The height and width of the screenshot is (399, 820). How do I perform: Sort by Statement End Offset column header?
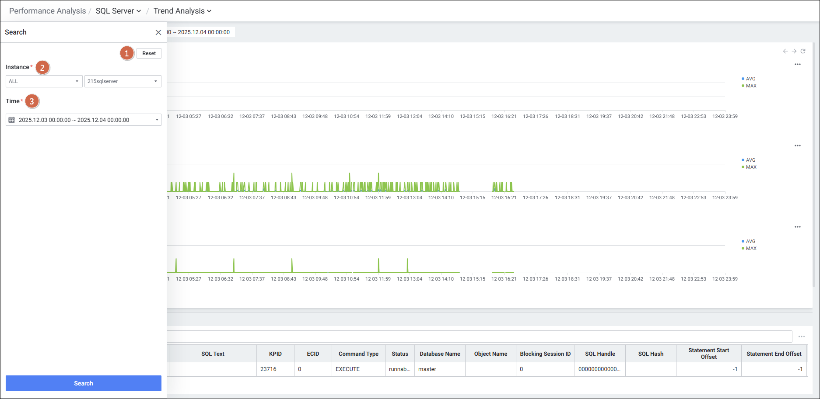[x=774, y=354]
